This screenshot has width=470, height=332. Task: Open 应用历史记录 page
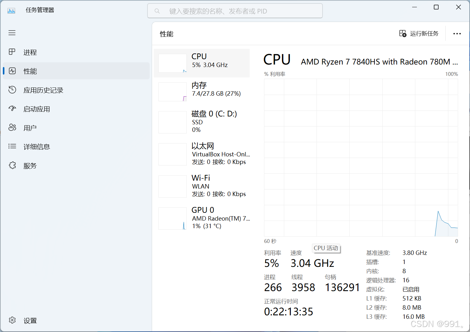[76, 90]
